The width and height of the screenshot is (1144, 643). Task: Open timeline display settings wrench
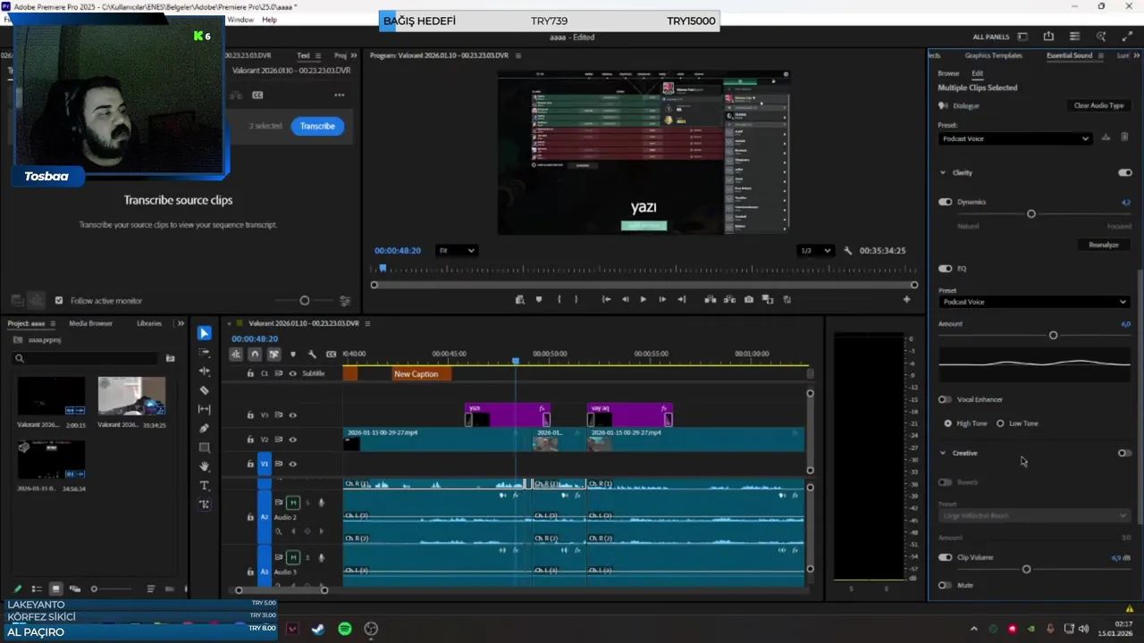(x=312, y=354)
